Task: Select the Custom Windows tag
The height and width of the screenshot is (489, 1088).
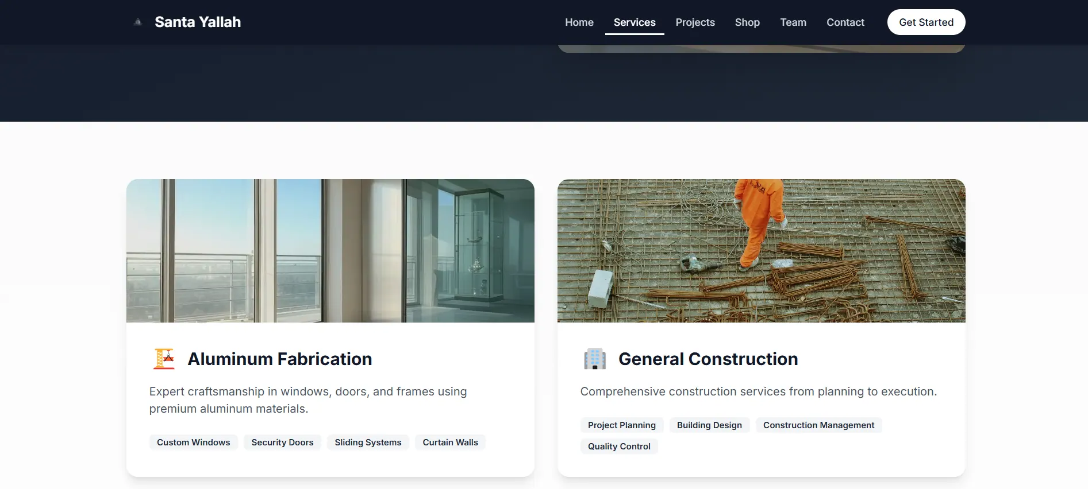Action: tap(194, 443)
